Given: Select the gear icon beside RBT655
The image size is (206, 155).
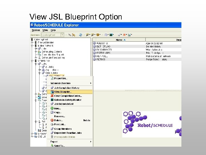Looking at the screenshot, I should click(94, 59).
